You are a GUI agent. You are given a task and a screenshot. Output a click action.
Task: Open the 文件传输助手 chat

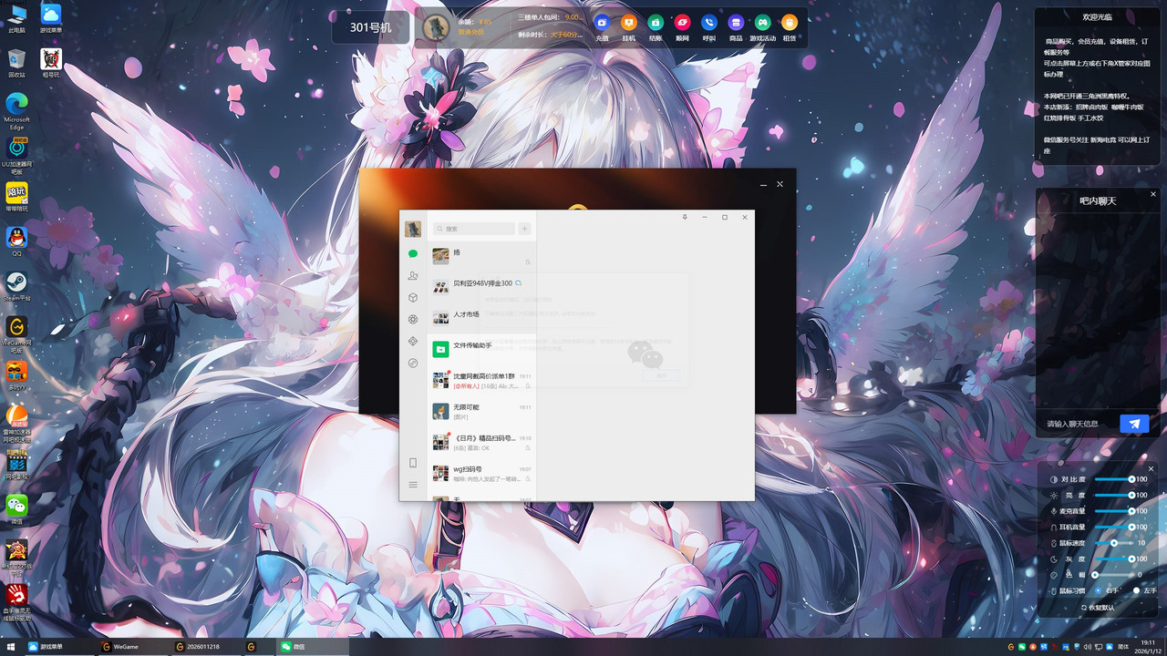[x=481, y=349]
